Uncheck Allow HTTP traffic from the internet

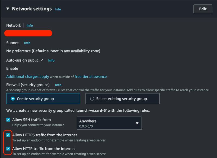point(8,148)
